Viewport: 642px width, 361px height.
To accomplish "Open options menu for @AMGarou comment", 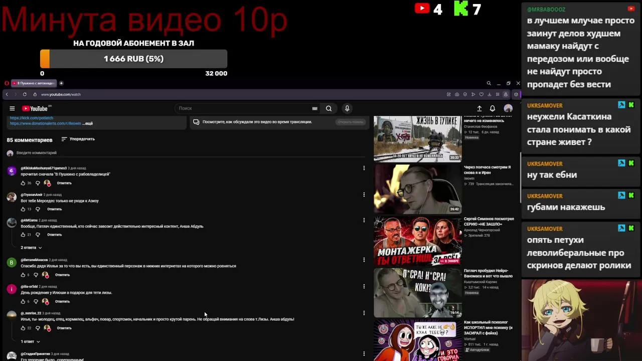I will pos(364,220).
